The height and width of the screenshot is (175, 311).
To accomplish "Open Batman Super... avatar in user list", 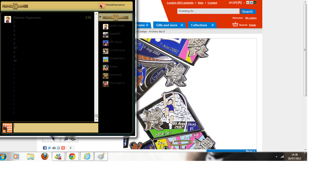I will click(x=105, y=27).
